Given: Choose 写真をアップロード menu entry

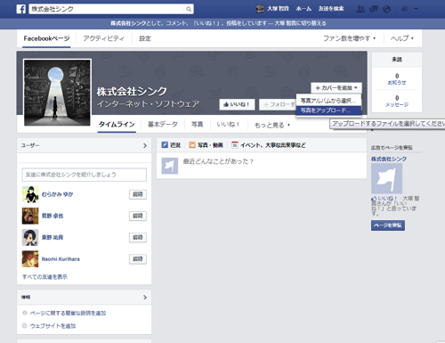Looking at the screenshot, I should tap(328, 110).
